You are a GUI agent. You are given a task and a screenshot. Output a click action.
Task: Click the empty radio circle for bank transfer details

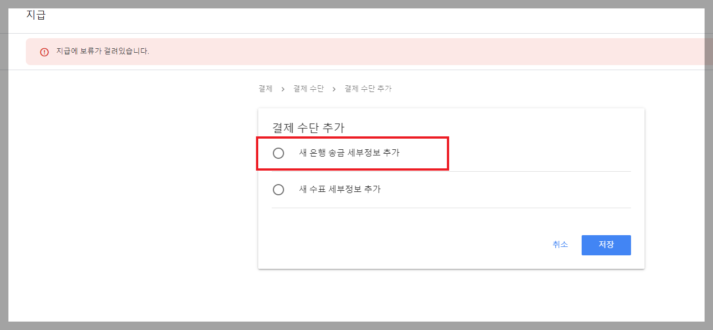[278, 153]
